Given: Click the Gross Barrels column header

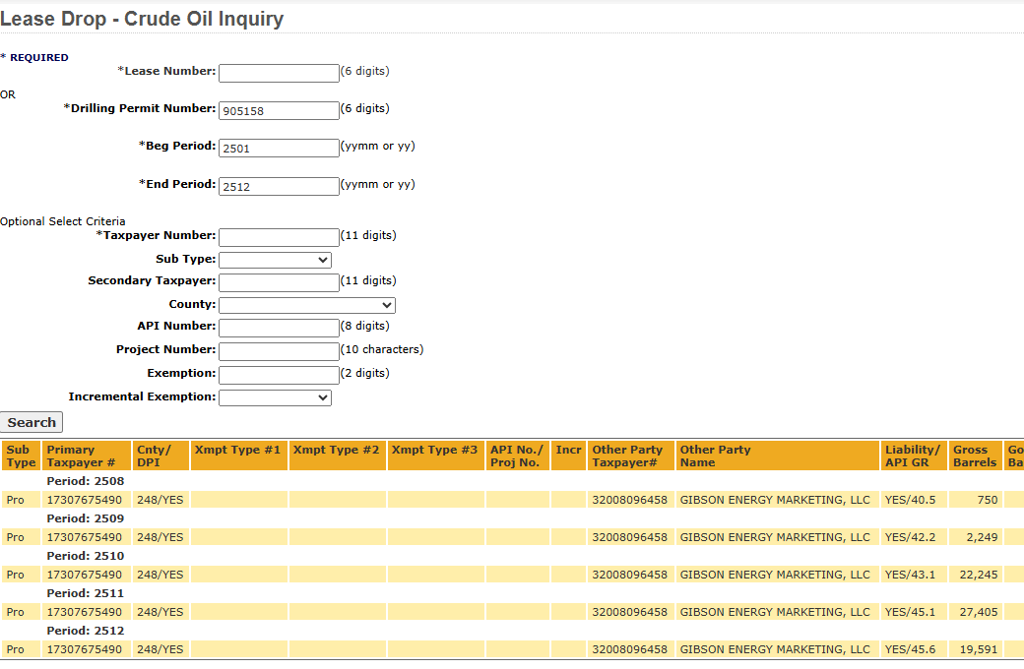Looking at the screenshot, I should coord(975,456).
